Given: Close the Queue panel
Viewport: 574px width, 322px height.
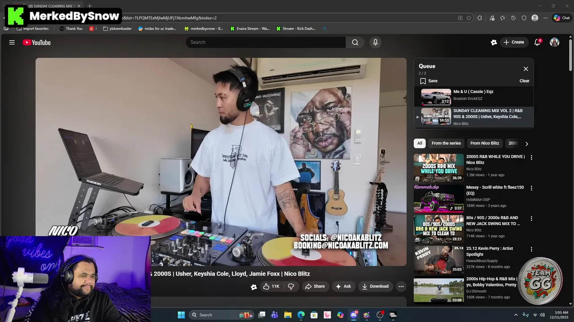Looking at the screenshot, I should pyautogui.click(x=526, y=69).
